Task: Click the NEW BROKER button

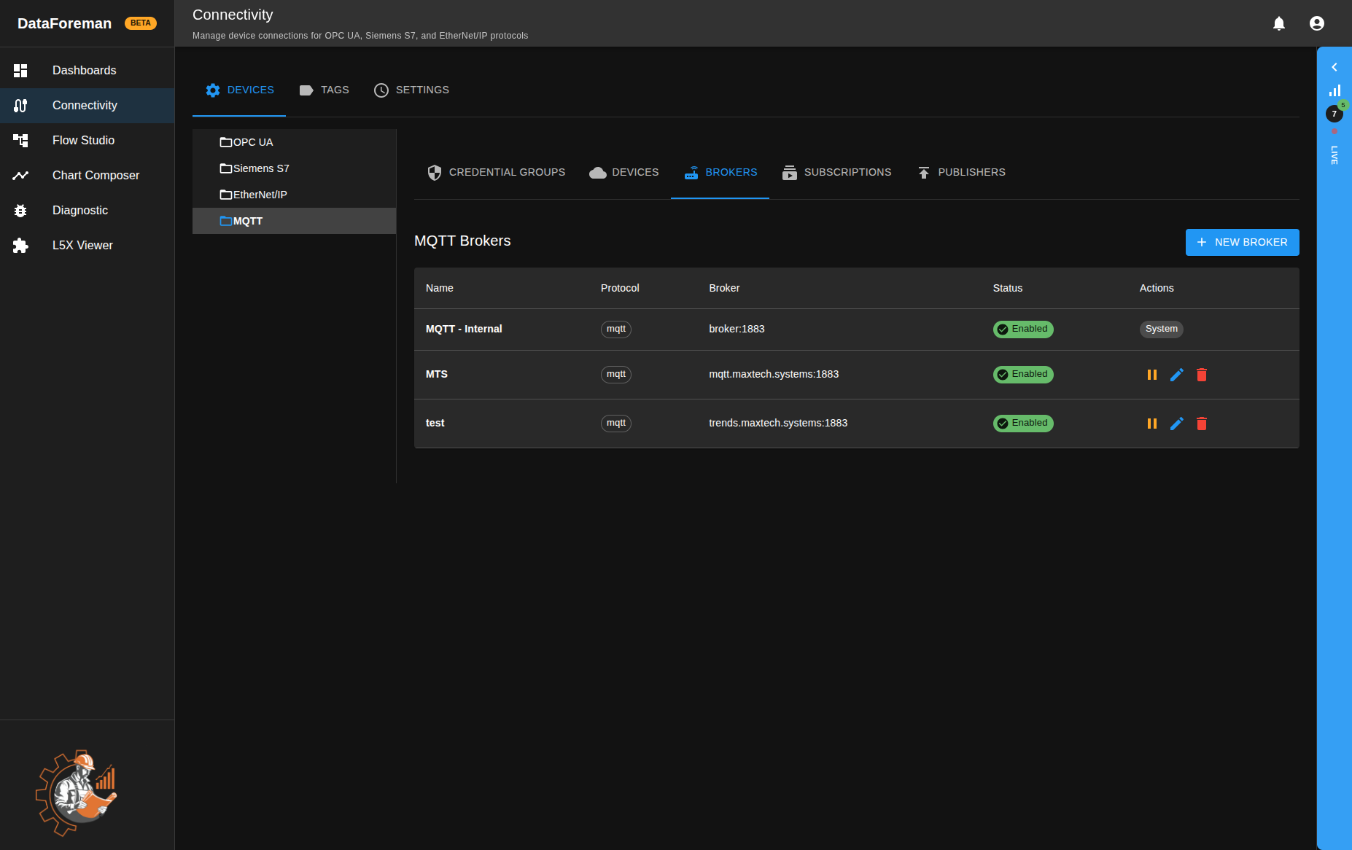Action: (1242, 242)
